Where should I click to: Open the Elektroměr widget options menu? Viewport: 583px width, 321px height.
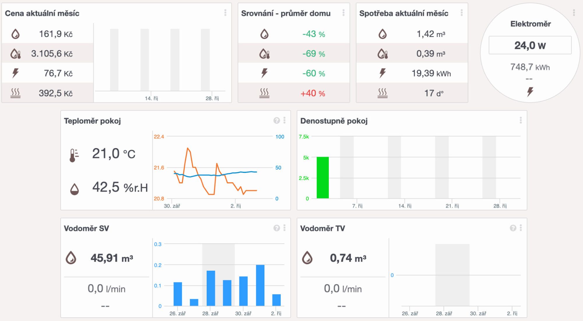tap(574, 13)
